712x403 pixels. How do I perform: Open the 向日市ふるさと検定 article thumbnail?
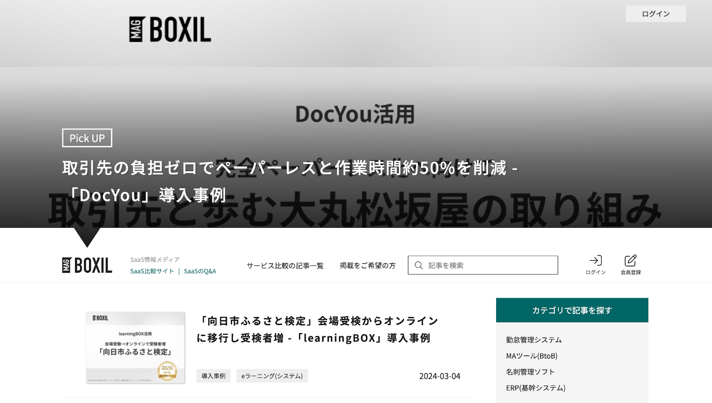[135, 347]
